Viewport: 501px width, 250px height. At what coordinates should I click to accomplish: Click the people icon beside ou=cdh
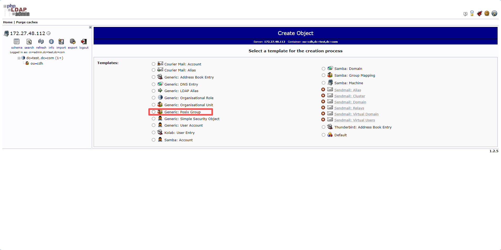point(27,63)
